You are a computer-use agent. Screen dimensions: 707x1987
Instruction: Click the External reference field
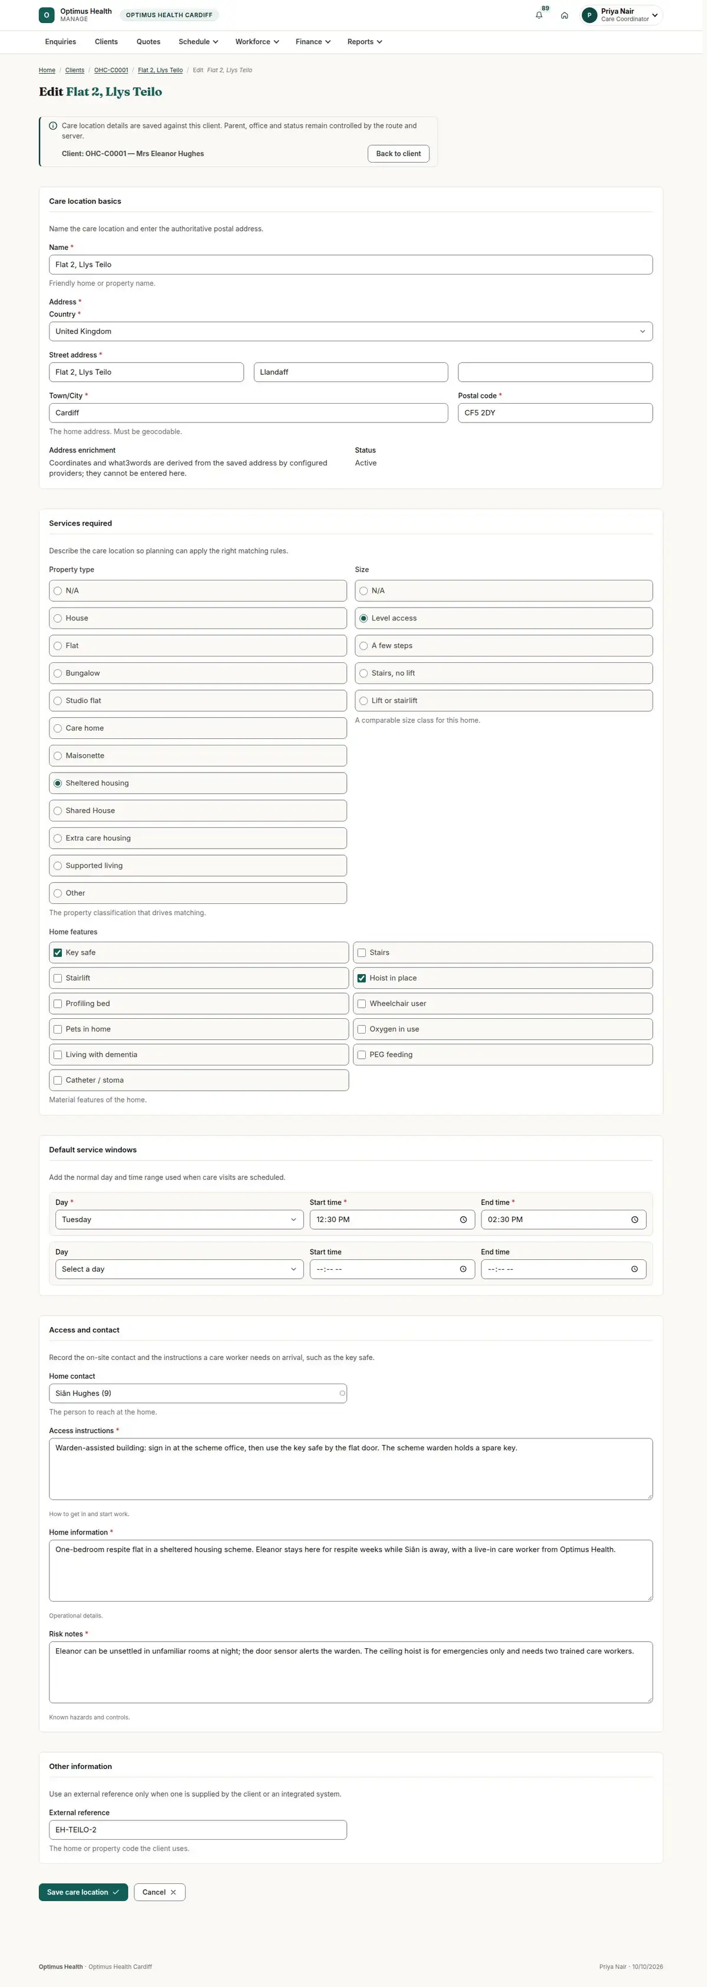click(x=198, y=1830)
